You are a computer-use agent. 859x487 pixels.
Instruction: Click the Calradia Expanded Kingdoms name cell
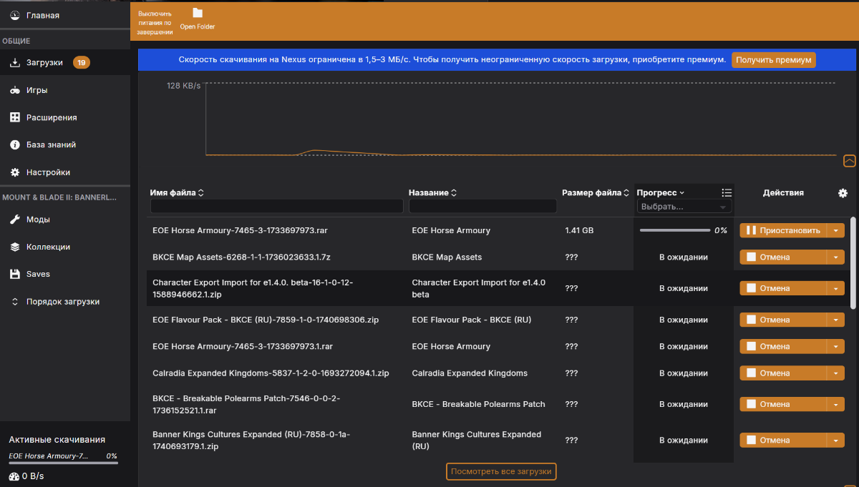pos(470,373)
